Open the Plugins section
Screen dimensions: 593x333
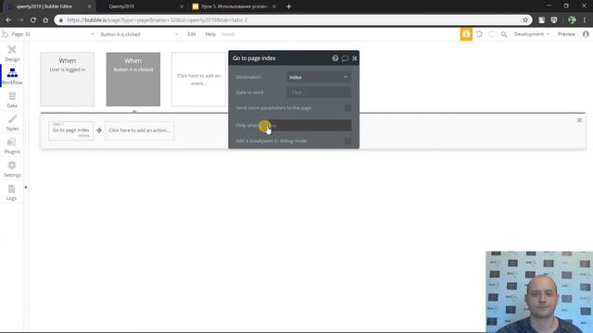tap(12, 146)
